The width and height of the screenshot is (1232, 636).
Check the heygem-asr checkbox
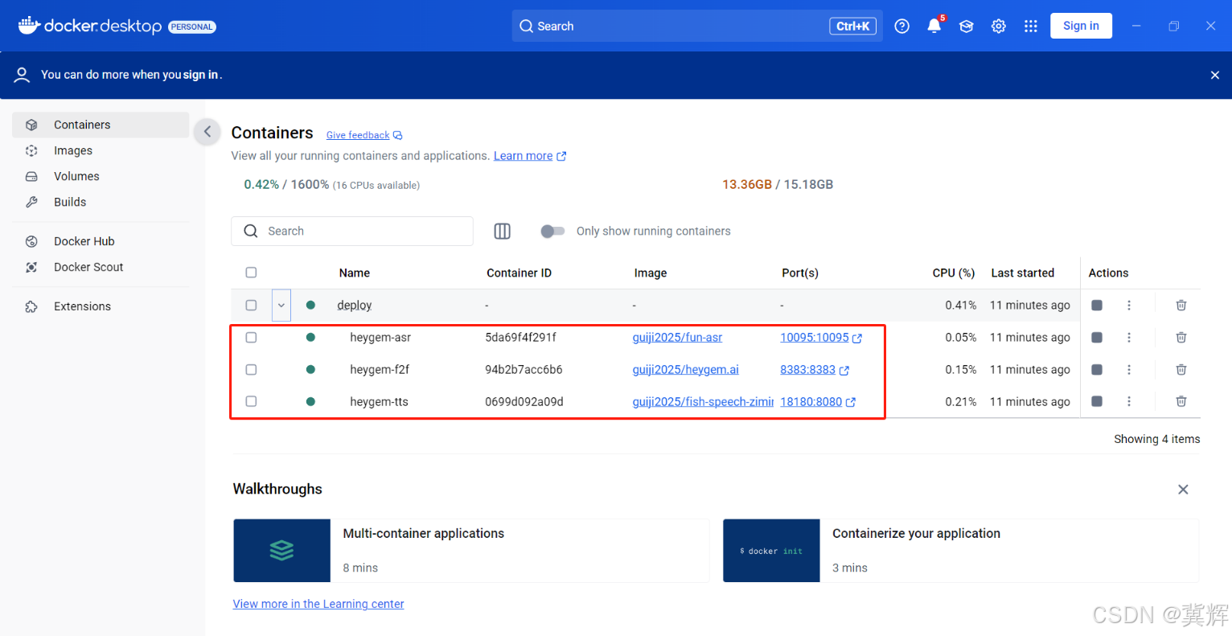pyautogui.click(x=251, y=338)
